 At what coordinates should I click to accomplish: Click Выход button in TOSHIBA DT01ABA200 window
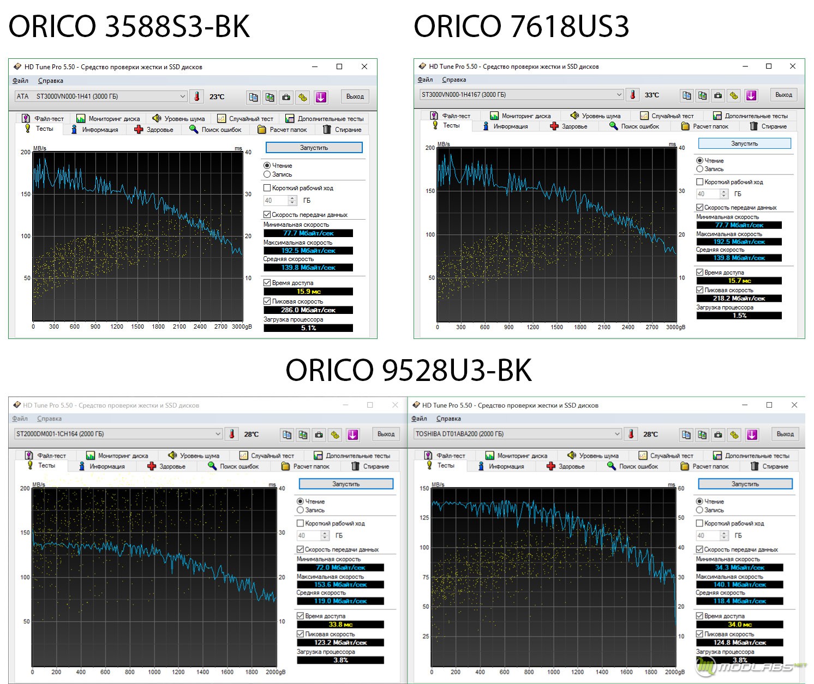coord(785,434)
